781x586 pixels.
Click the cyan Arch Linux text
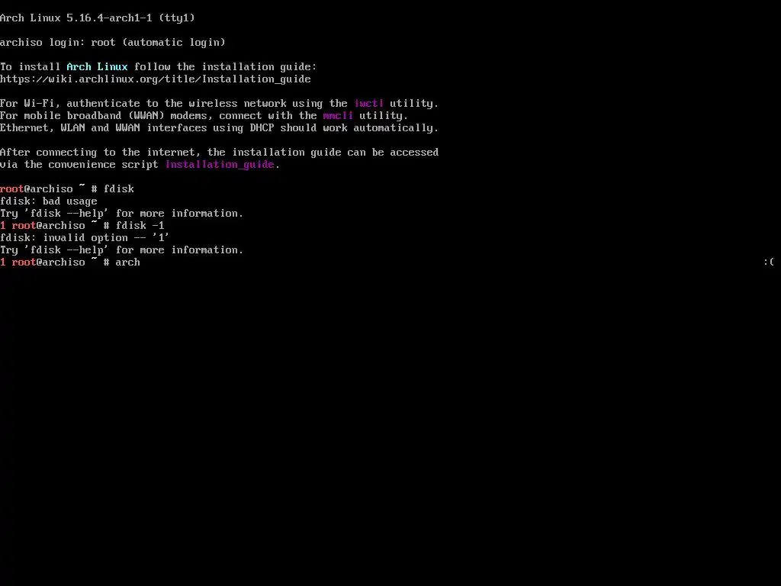[x=97, y=67]
